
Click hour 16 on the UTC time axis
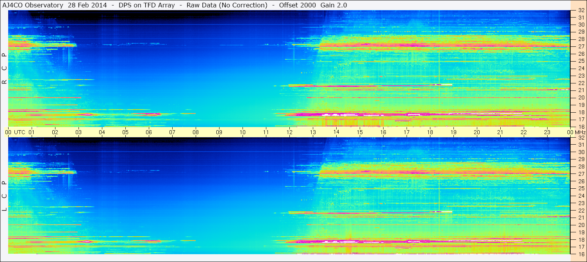(383, 132)
